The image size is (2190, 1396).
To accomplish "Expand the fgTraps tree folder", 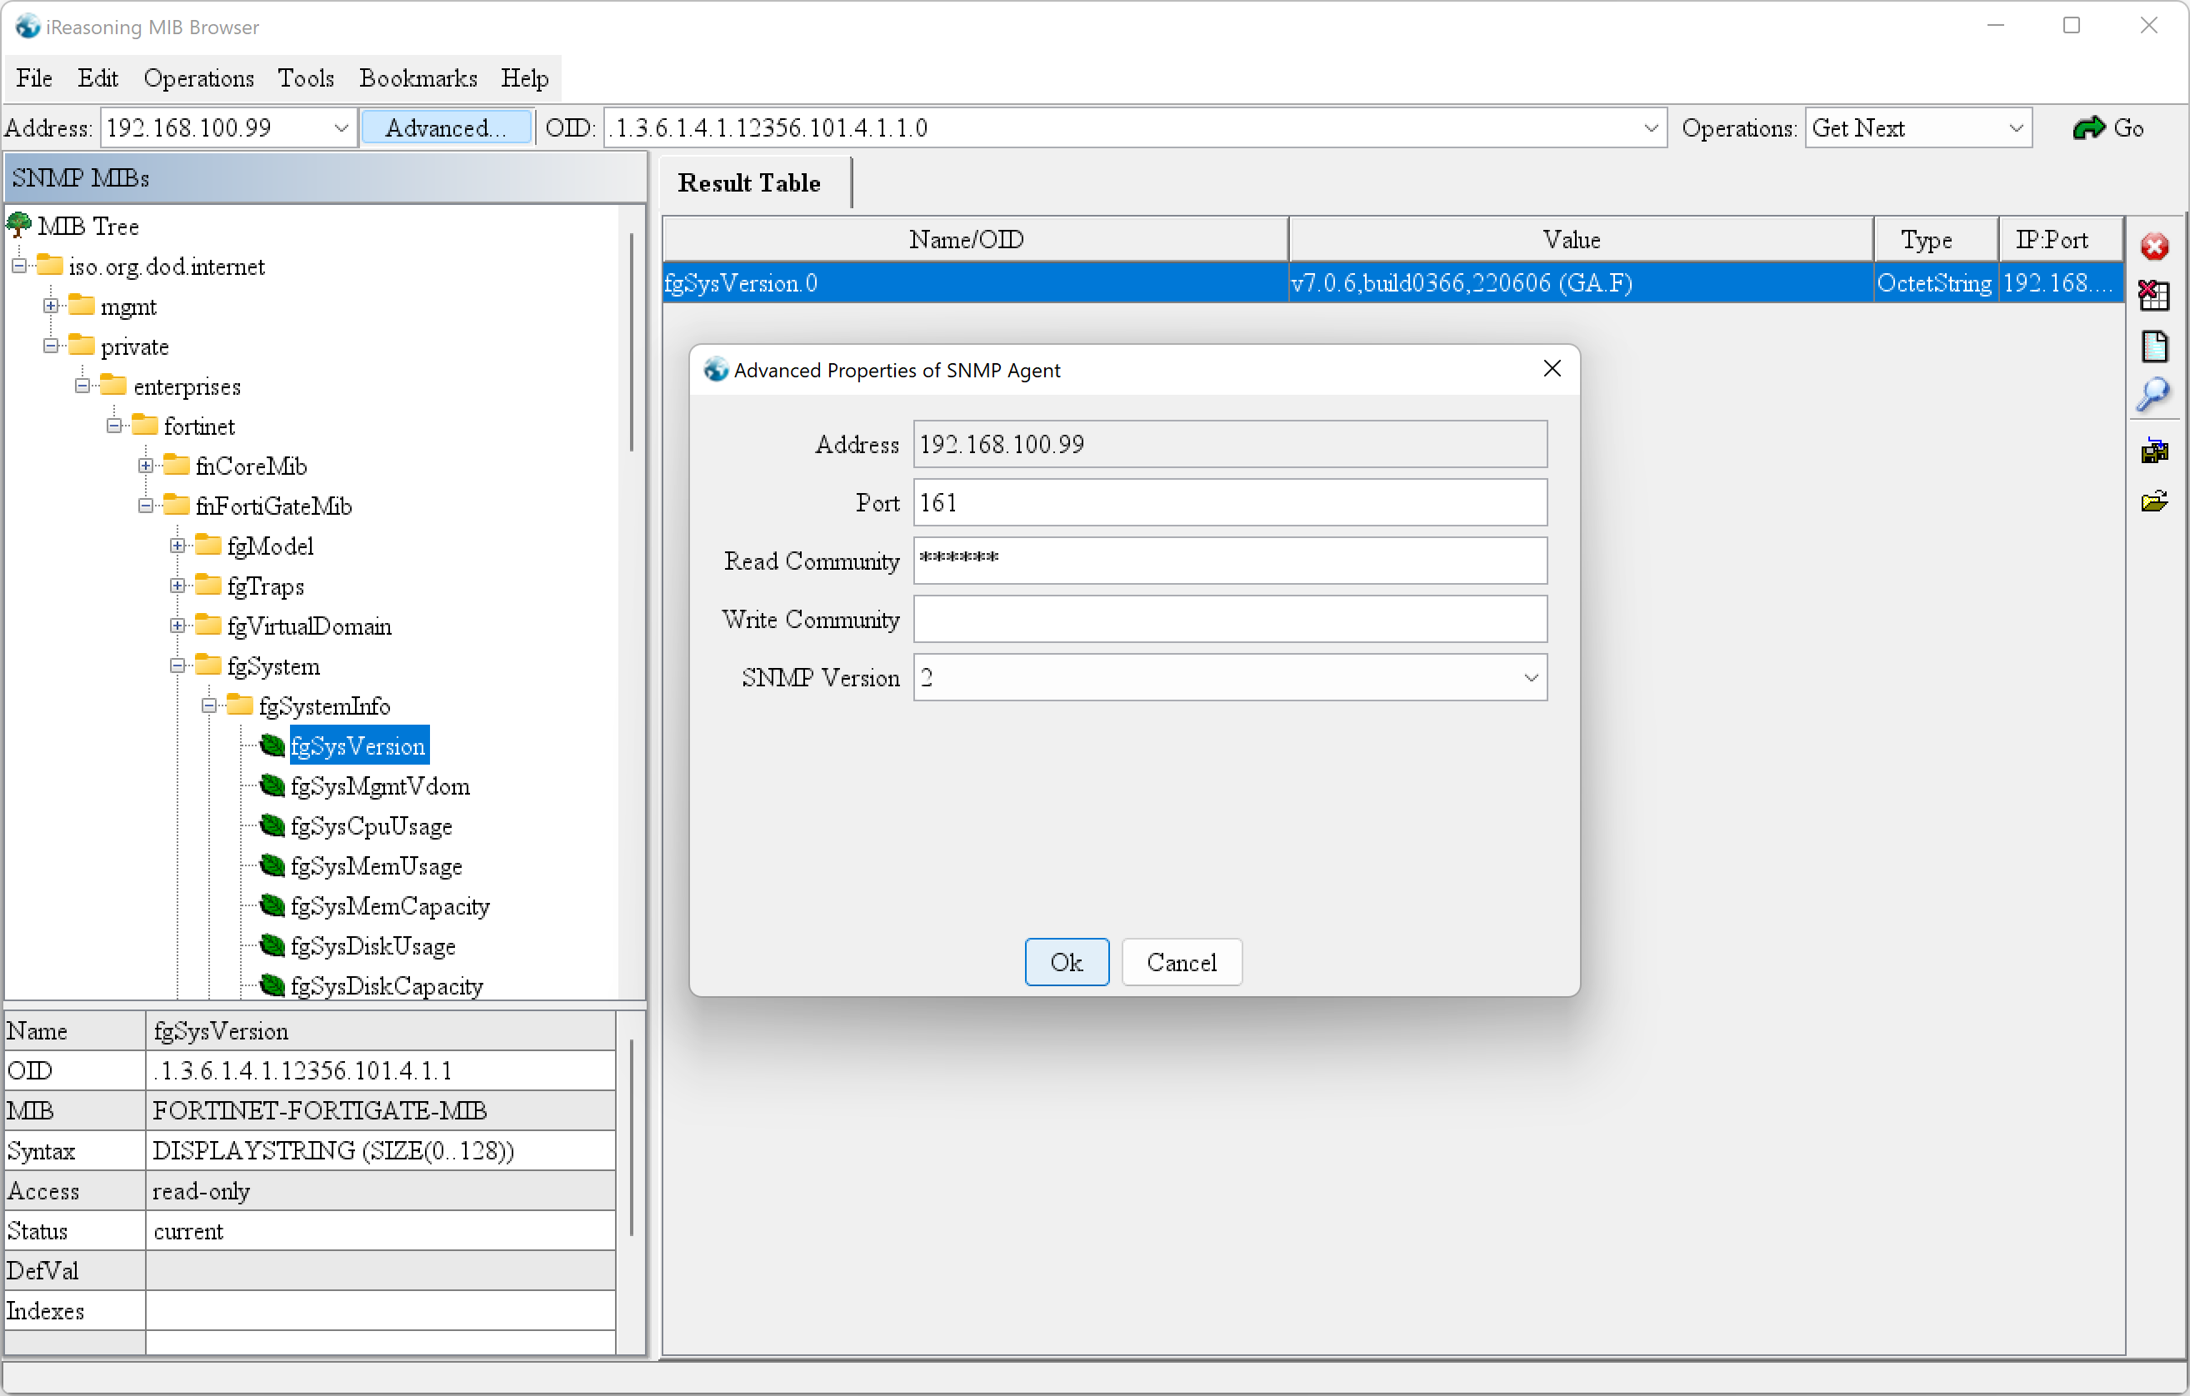I will [x=178, y=586].
